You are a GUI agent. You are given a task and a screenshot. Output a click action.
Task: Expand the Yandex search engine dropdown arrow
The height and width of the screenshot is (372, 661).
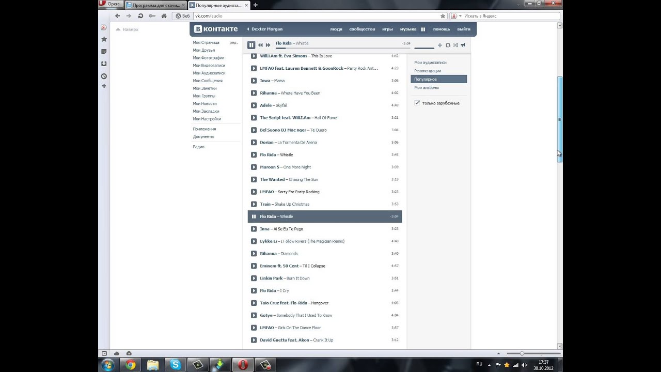pos(460,16)
